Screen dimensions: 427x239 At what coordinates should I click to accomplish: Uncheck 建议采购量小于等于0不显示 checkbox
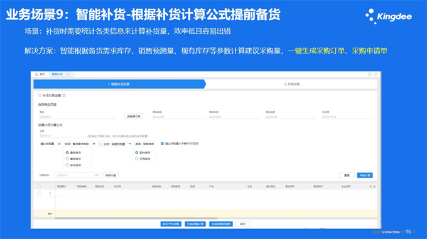(x=162, y=143)
